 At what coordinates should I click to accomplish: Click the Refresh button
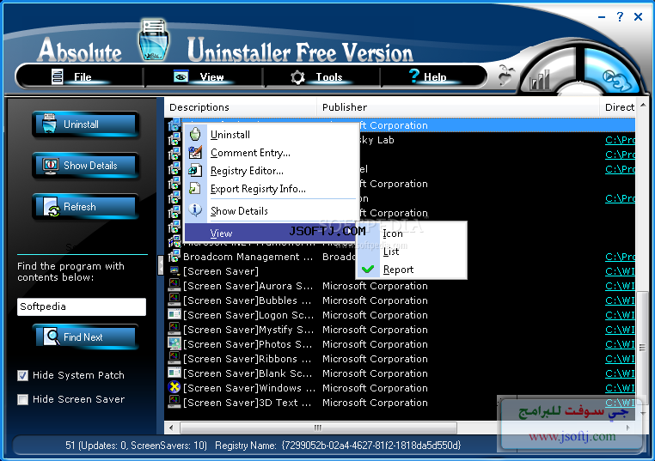tap(86, 207)
